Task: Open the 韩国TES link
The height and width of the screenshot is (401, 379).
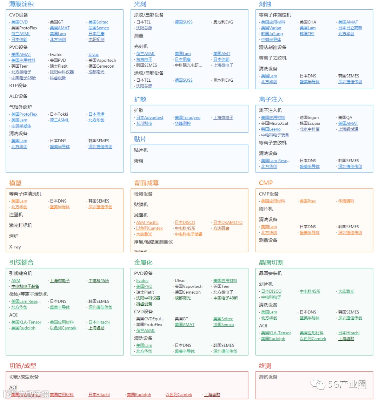Action: [307, 34]
